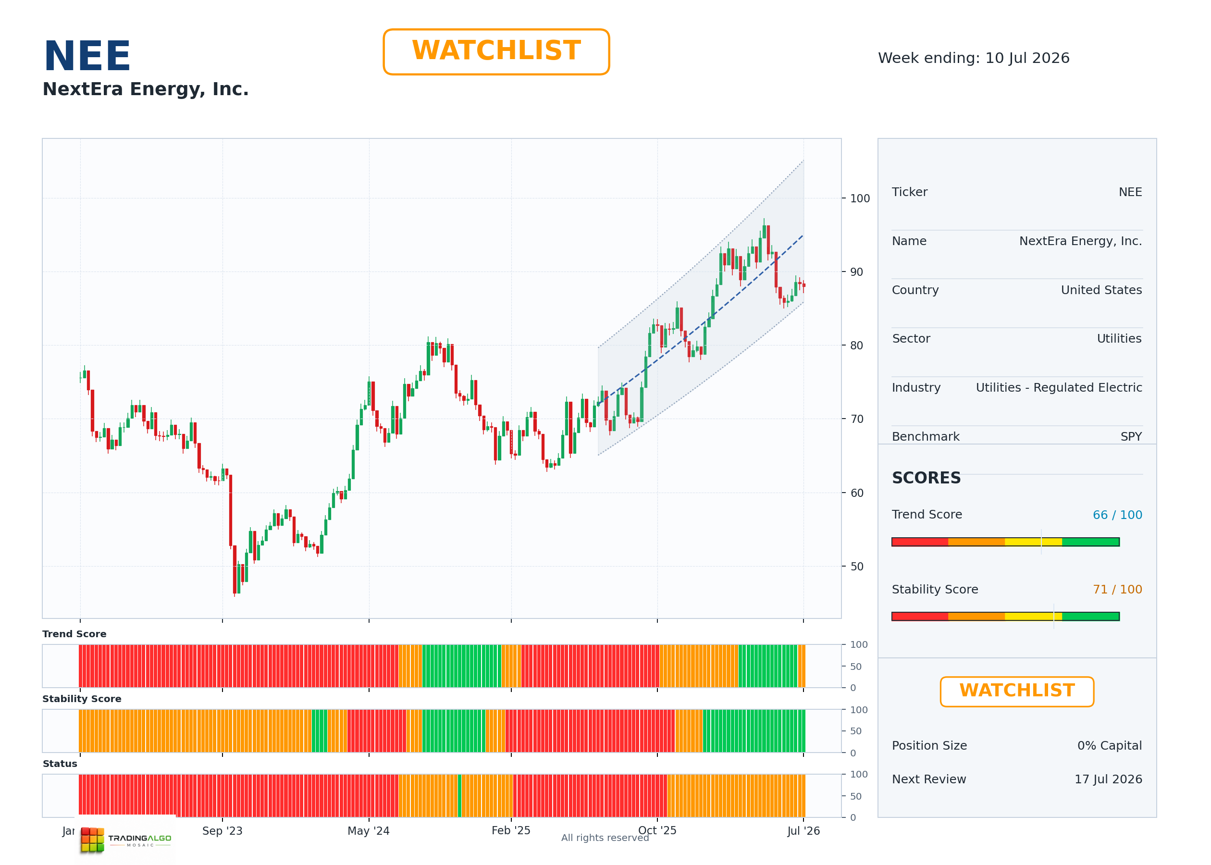Click the WATCHLIST badge at top
Screen dimensions: 1211x865
[496, 52]
